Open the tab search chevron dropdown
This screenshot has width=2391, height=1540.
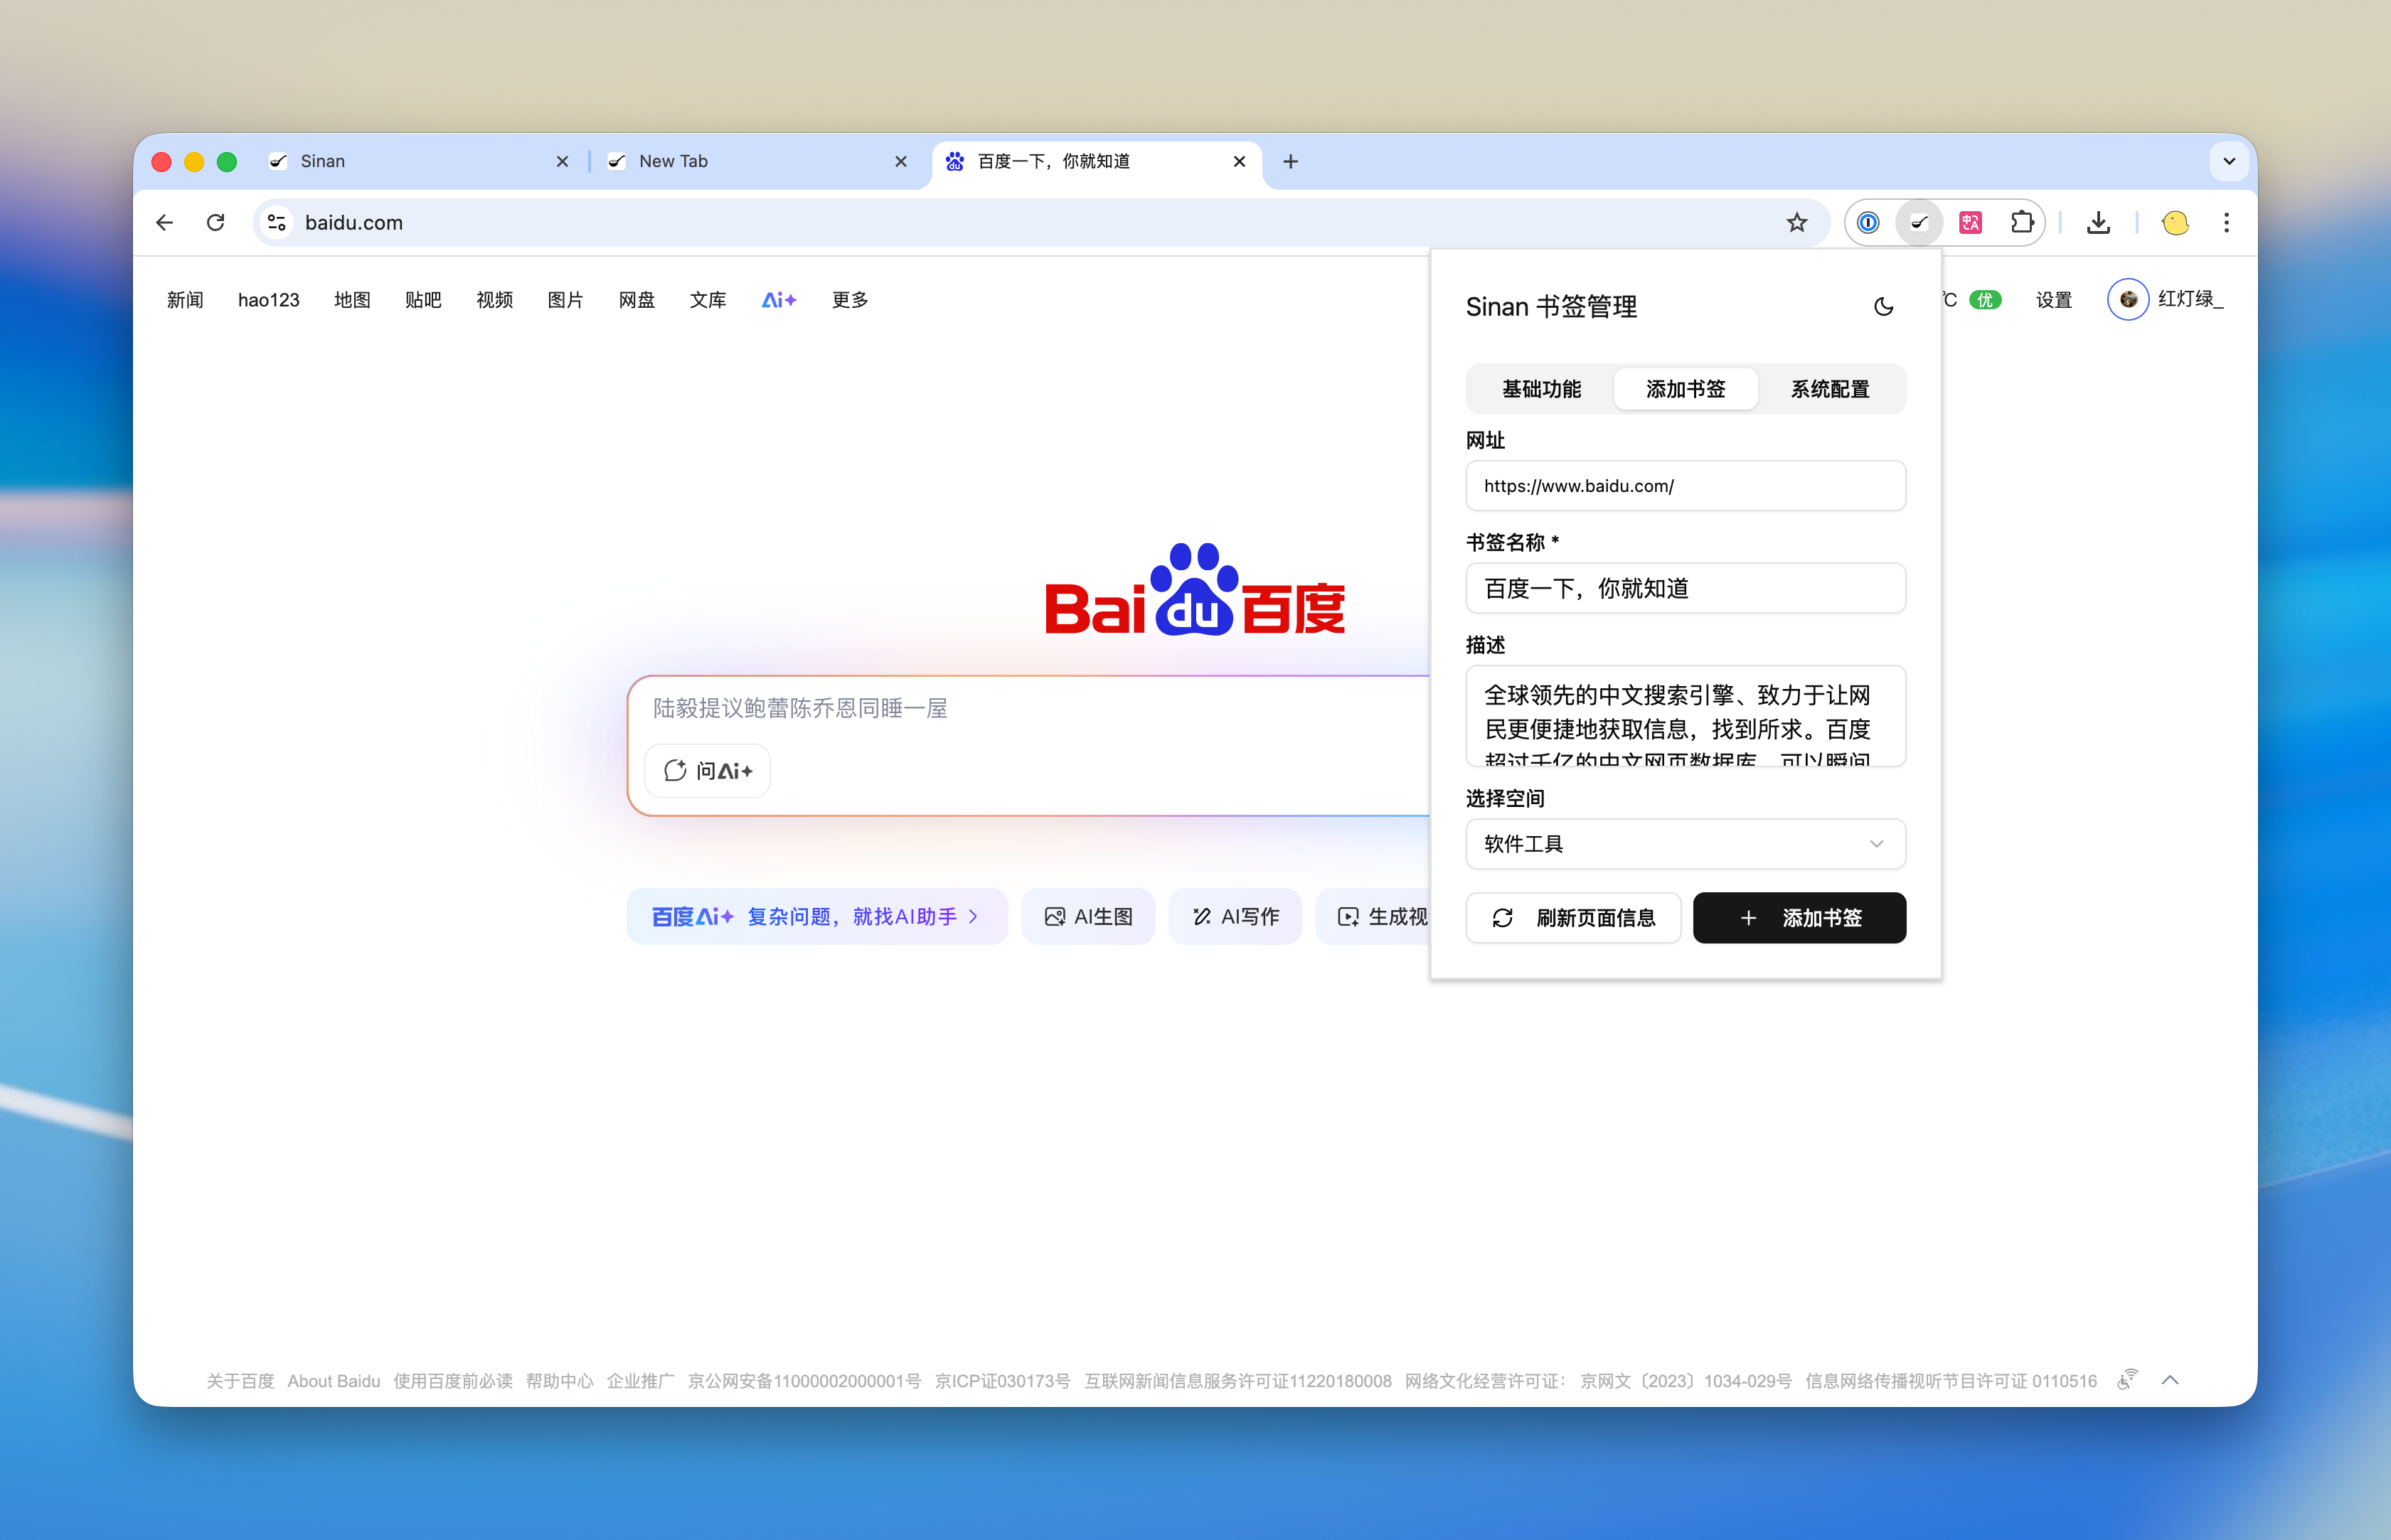click(x=2229, y=161)
